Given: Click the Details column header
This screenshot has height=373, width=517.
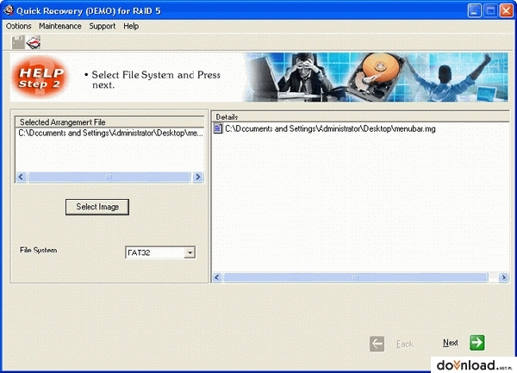Looking at the screenshot, I should click(360, 117).
